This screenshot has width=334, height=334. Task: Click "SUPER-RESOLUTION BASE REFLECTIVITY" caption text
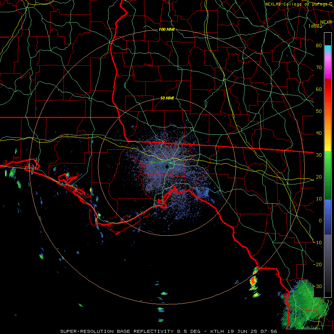click(117, 331)
